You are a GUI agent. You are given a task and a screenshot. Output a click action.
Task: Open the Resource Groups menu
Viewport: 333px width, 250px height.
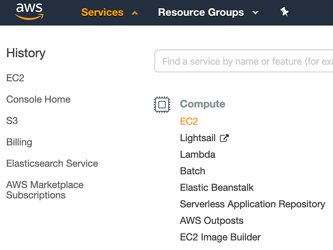(x=201, y=12)
